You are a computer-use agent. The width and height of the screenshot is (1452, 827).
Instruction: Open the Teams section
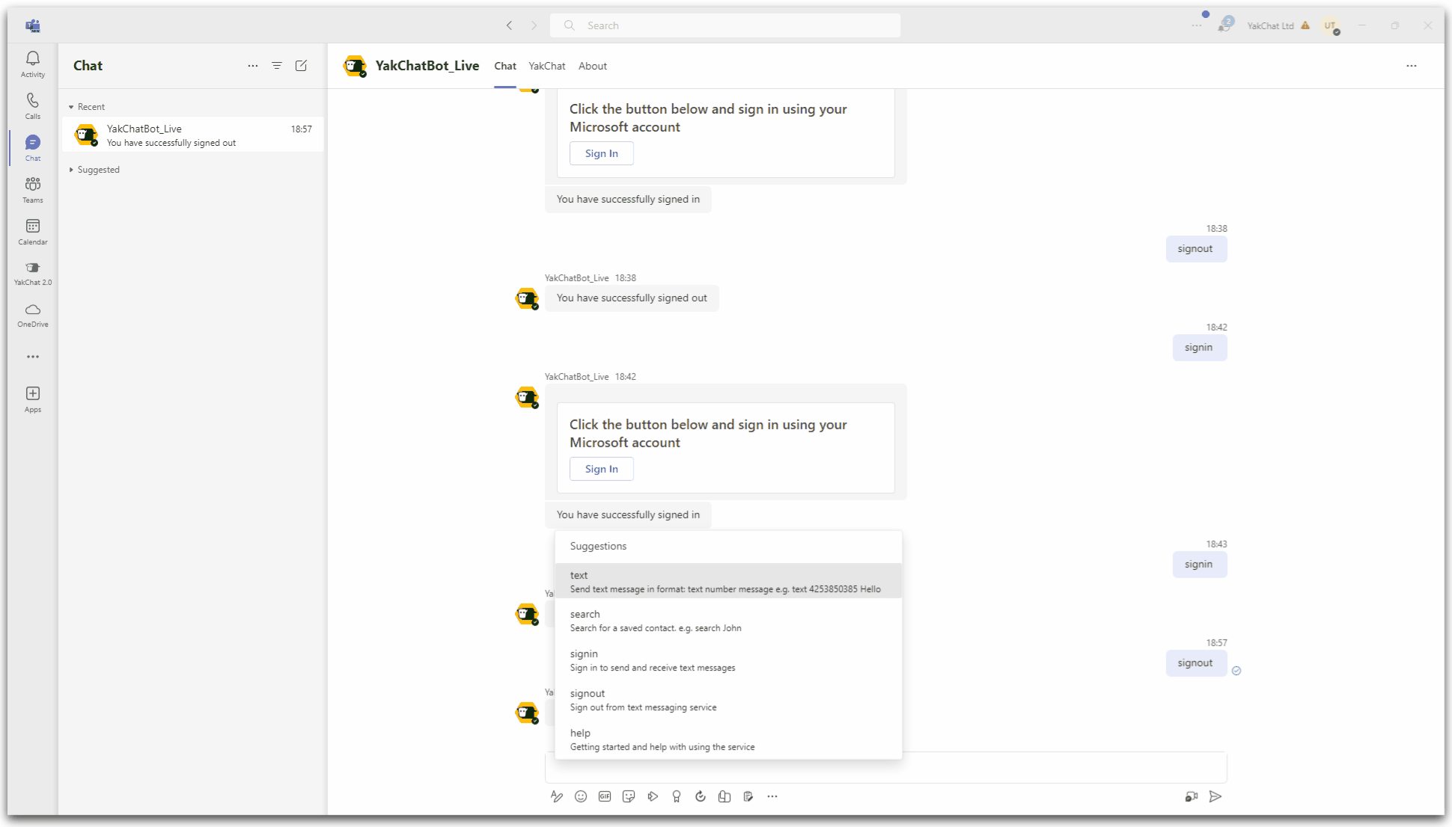[33, 189]
